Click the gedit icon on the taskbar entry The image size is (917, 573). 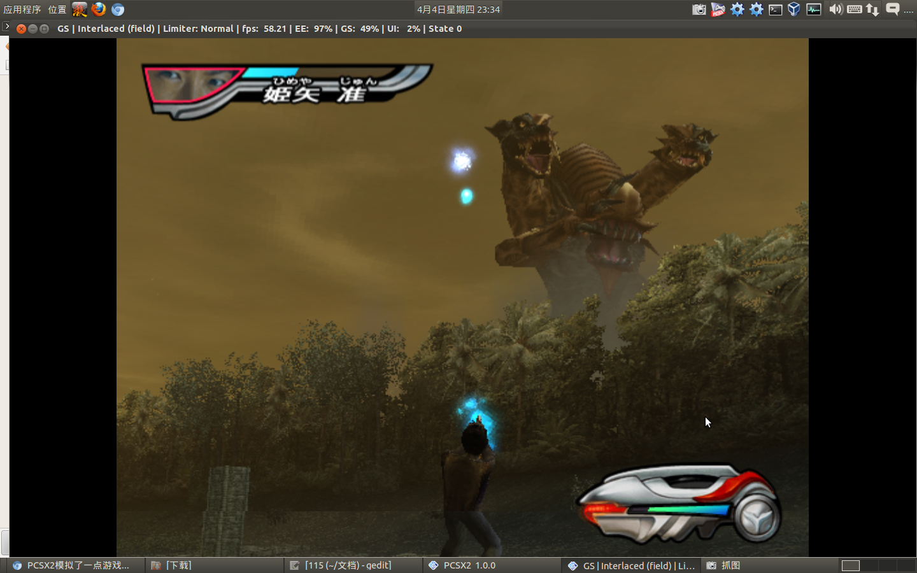coord(295,565)
